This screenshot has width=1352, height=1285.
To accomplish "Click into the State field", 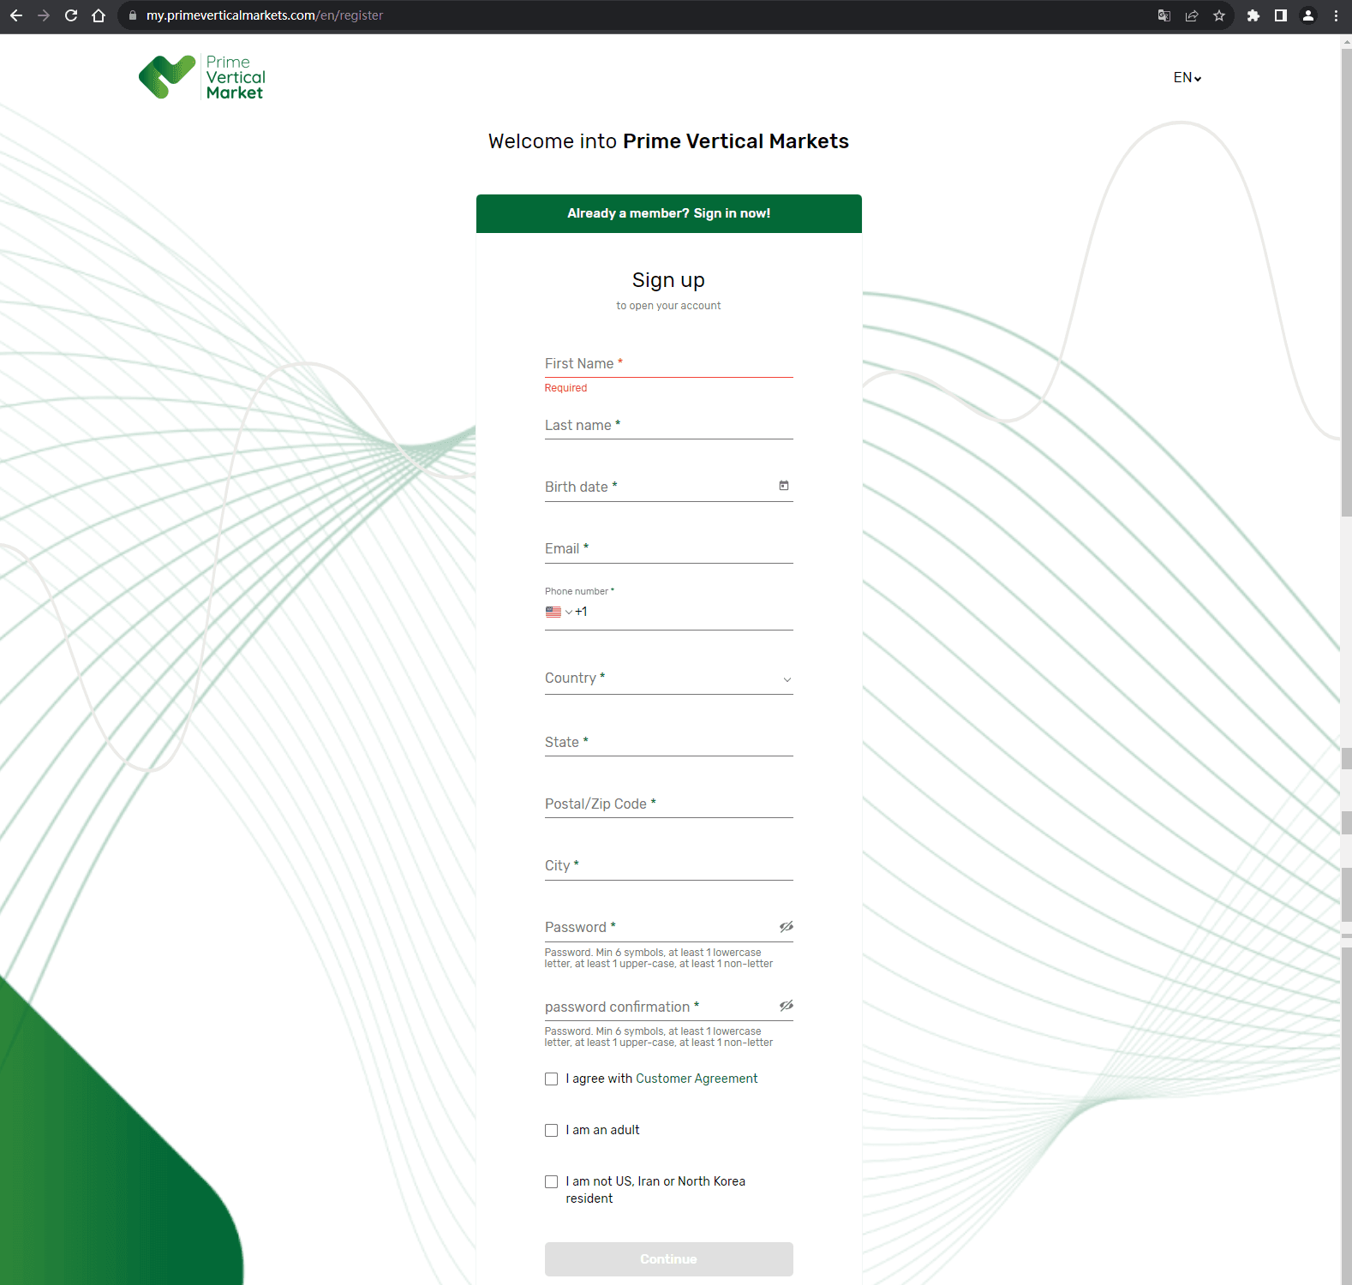I will [x=669, y=742].
